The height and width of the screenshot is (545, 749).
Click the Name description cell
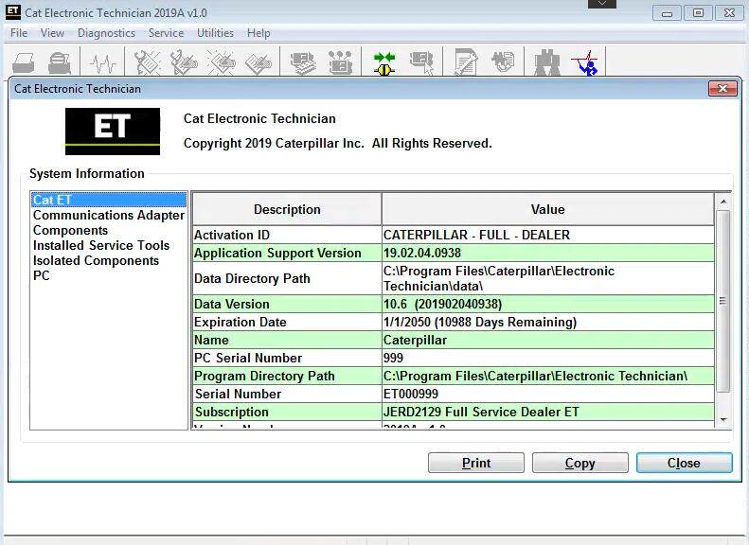pyautogui.click(x=287, y=340)
